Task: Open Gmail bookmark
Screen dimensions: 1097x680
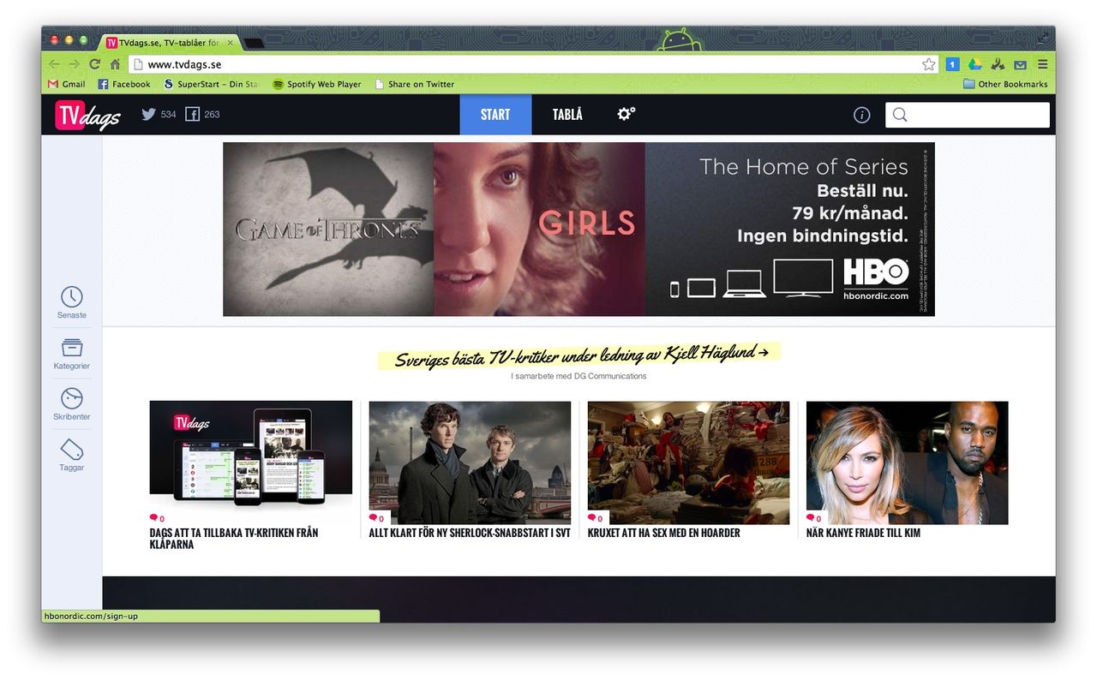Action: pos(66,84)
